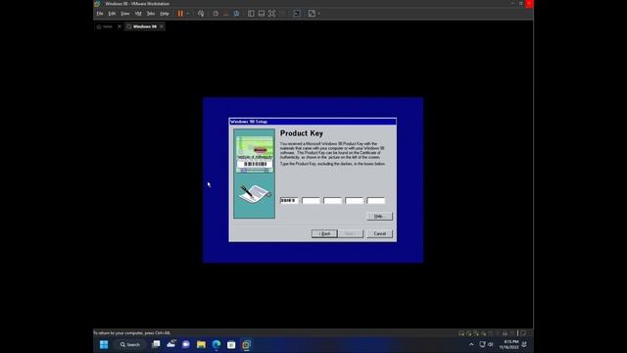The height and width of the screenshot is (353, 627).
Task: Click the VMware Workstation title bar app icon
Action: [97, 4]
